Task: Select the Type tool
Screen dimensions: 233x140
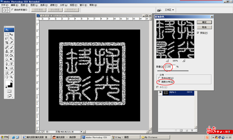Action: click(11, 64)
